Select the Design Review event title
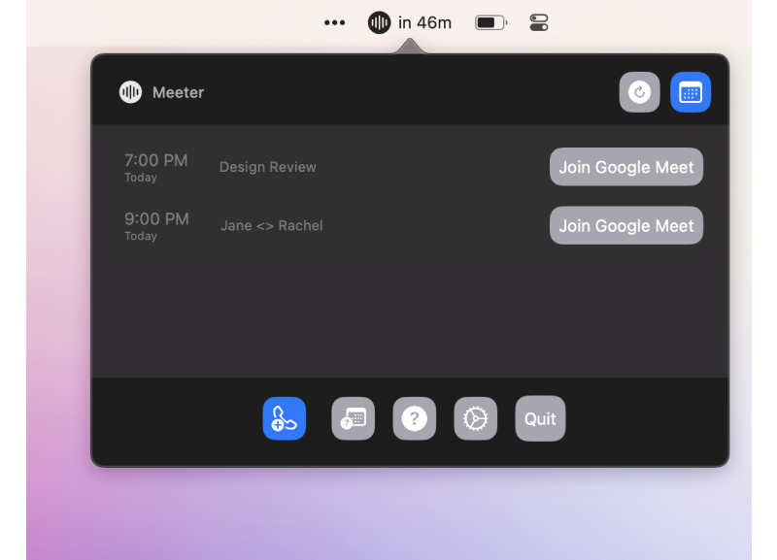 point(268,166)
